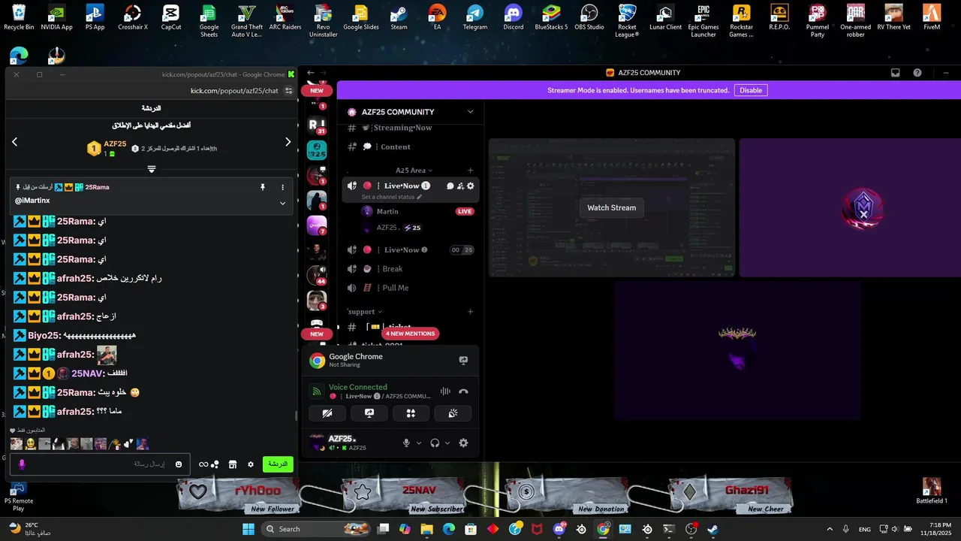Screen dimensions: 961x541
Task: Click 4 NEW MENTIONS pill
Action: pos(410,334)
